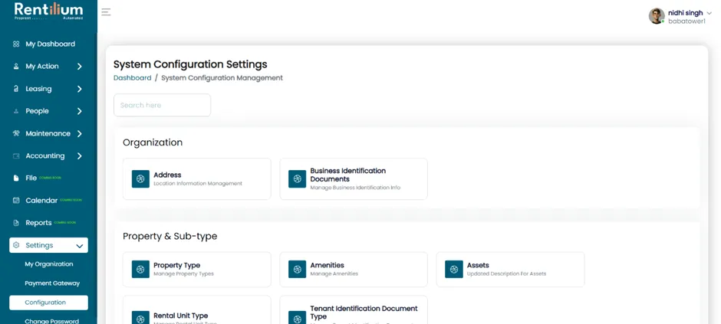Click the Property & Sub-type section heading
The image size is (721, 324).
pos(170,237)
